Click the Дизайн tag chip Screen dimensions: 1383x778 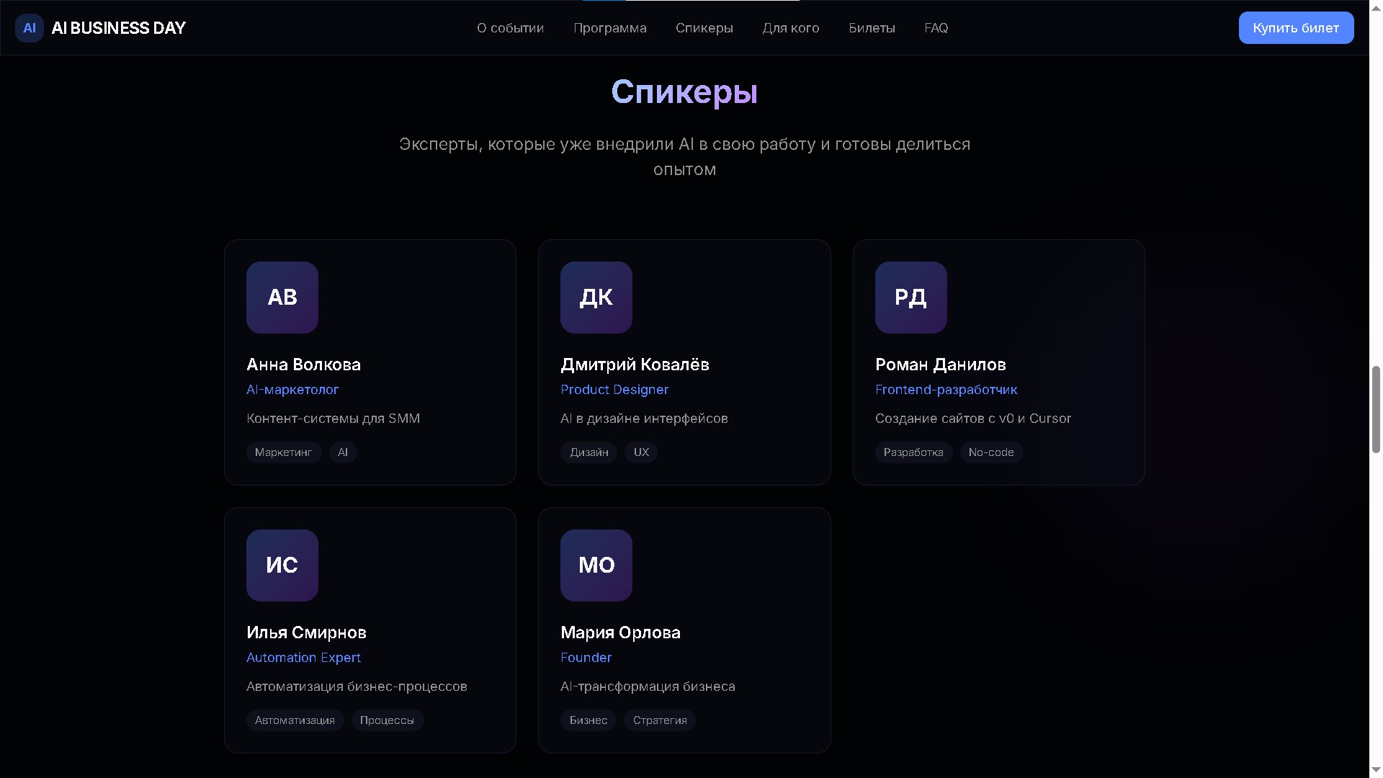pos(589,452)
